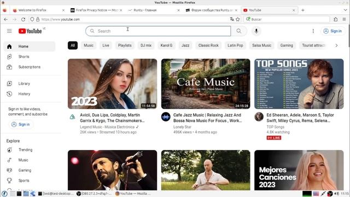Select the Salsa Music filter chip

[x=261, y=45]
